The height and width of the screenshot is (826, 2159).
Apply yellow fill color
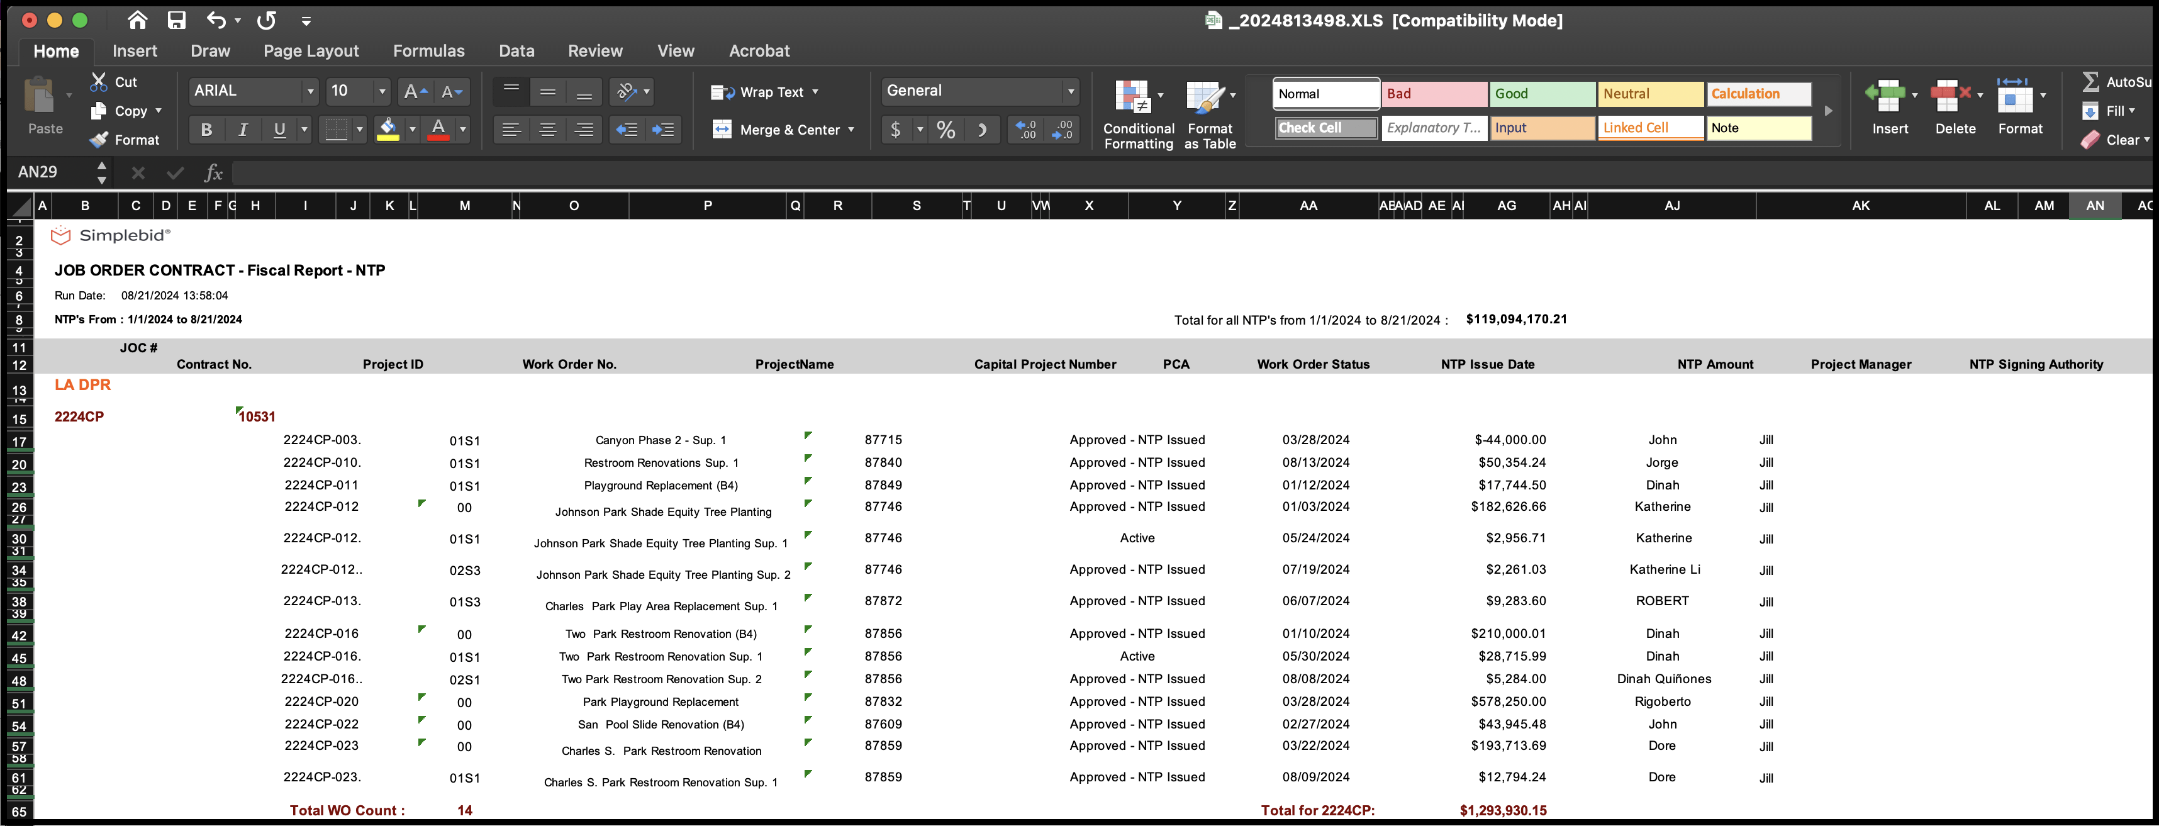(388, 130)
